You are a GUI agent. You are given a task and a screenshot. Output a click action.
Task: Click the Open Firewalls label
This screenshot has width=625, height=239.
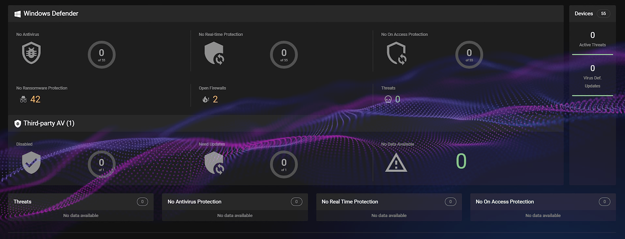(213, 88)
